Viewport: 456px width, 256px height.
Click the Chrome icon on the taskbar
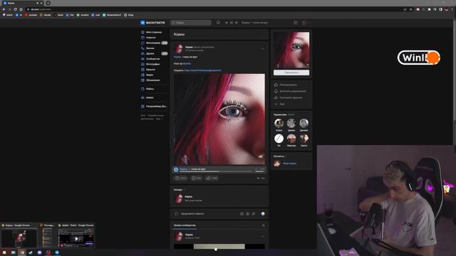coord(22,252)
